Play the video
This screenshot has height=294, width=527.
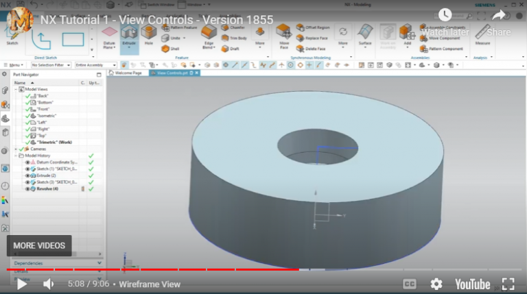tap(22, 284)
